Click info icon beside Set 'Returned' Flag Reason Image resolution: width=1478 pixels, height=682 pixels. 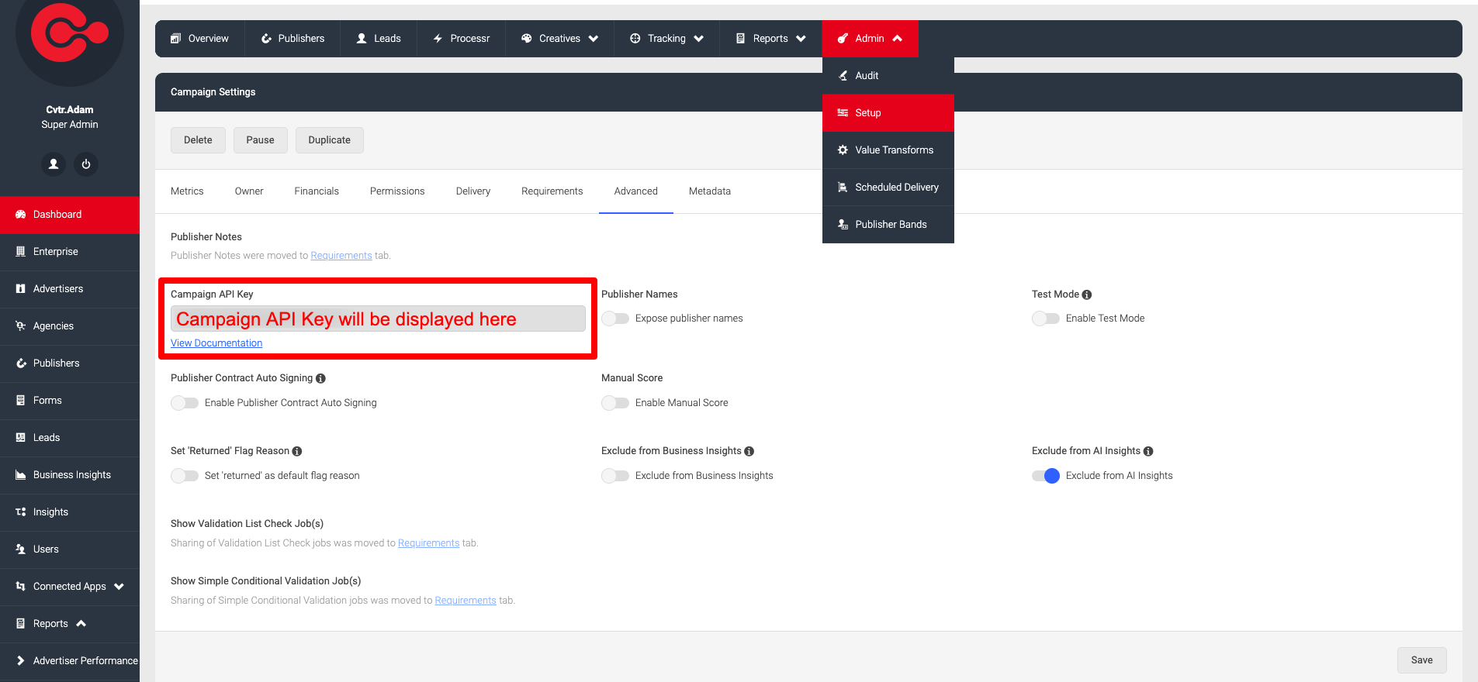pyautogui.click(x=297, y=451)
